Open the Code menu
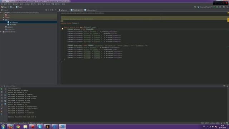The image size is (229, 129). click(x=21, y=4)
